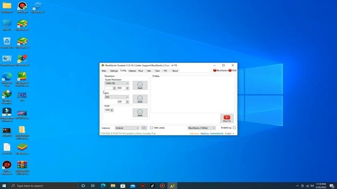
Task: Open Wondershare Filmora desktop shortcut
Action: (x=7, y=115)
